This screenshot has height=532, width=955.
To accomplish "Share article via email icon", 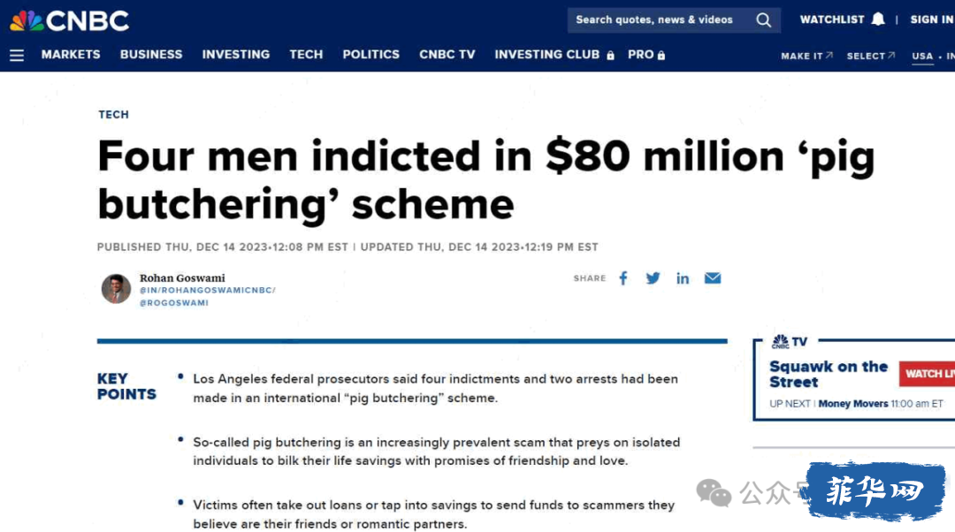I will (713, 278).
